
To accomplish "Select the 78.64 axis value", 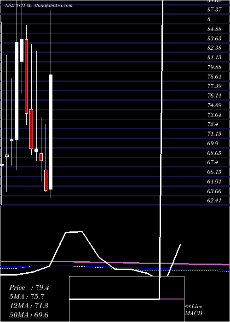I will click(214, 77).
